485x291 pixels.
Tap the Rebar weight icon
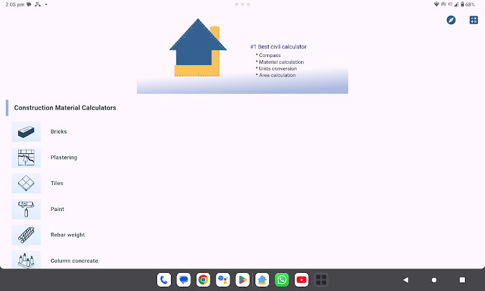pyautogui.click(x=26, y=235)
